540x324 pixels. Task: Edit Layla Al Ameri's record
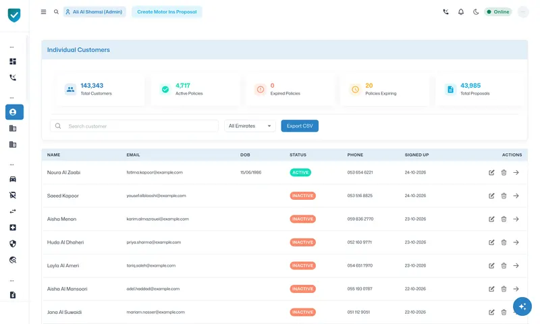coord(491,265)
